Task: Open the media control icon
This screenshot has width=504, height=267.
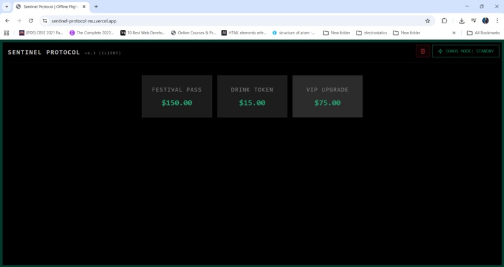Action: click(473, 21)
